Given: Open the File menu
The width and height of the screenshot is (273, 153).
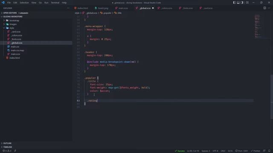Looking at the screenshot, I should [x=9, y=3].
